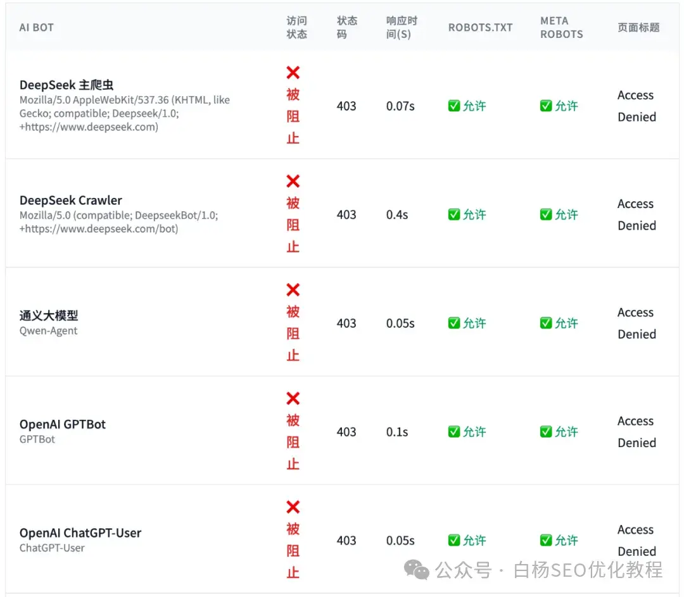This screenshot has width=684, height=597.
Task: Click 0.05s response time for 通义大模型
Action: pyautogui.click(x=400, y=323)
